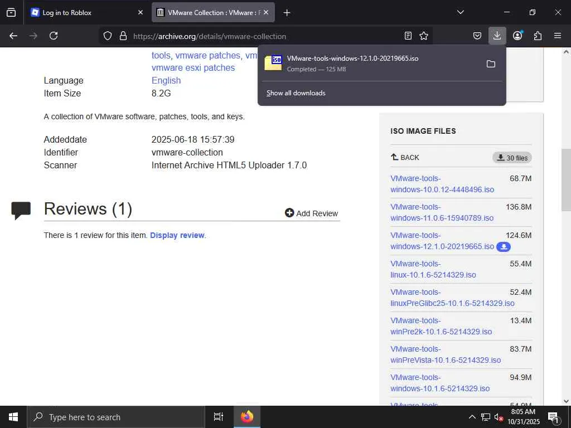571x428 pixels.
Task: Show downloaded ISO in folder
Action: [491, 64]
